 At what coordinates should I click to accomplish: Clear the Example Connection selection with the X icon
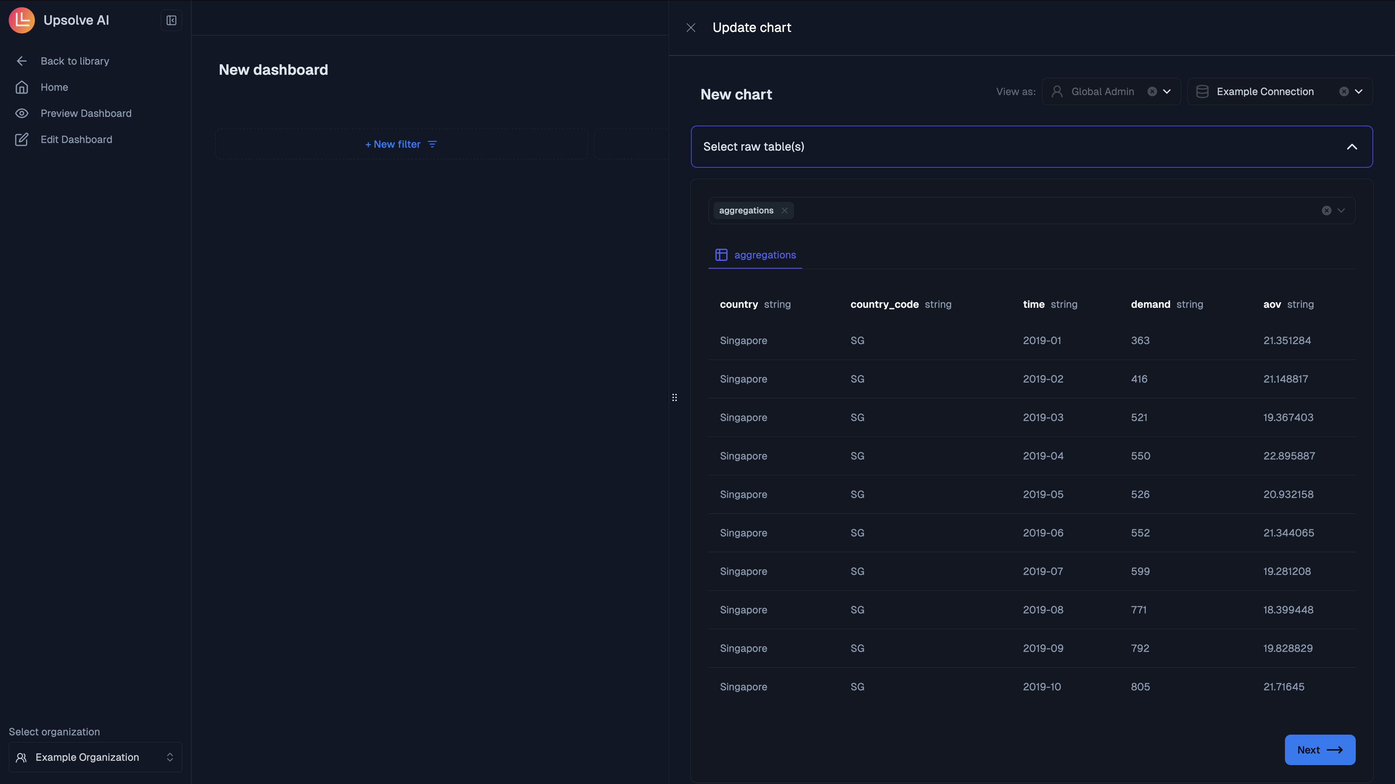coord(1345,91)
